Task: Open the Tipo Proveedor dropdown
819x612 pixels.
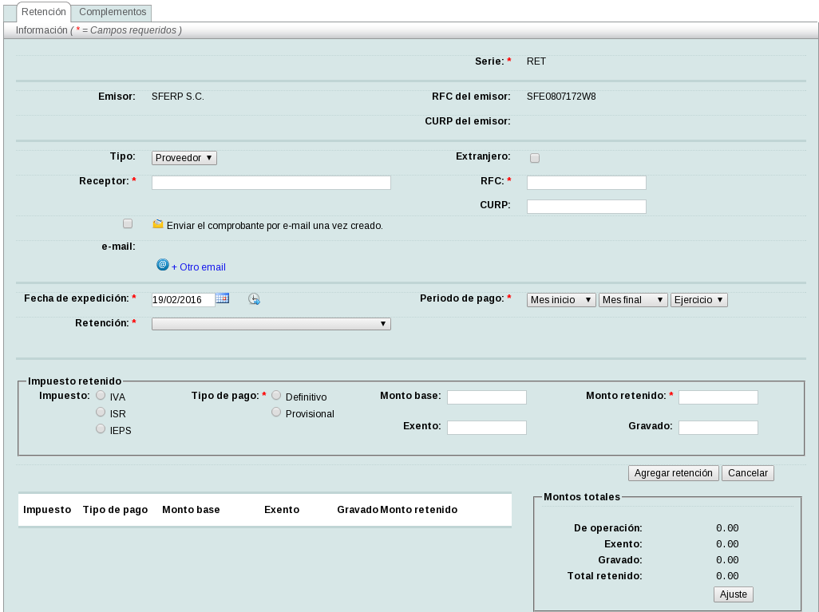Action: pyautogui.click(x=184, y=158)
